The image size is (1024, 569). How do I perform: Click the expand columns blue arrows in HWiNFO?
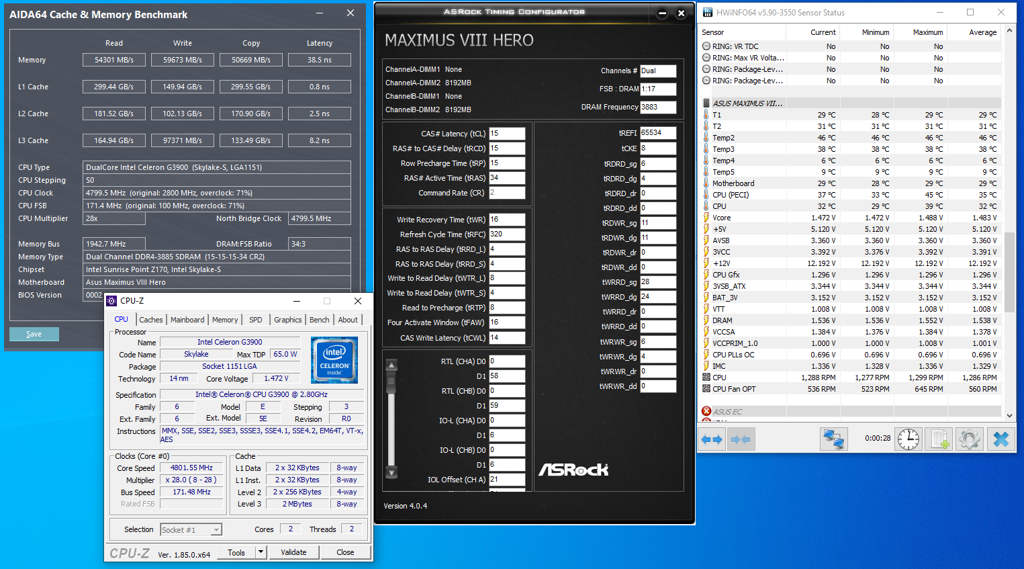point(712,439)
